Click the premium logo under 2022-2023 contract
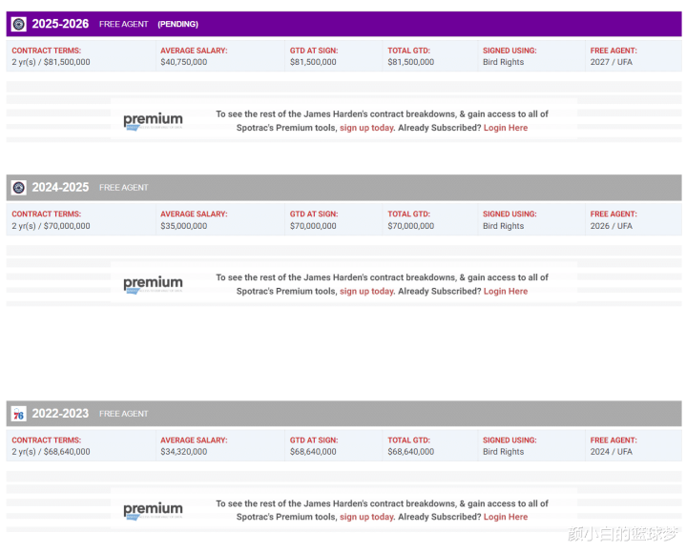The height and width of the screenshot is (552, 686). pyautogui.click(x=153, y=510)
